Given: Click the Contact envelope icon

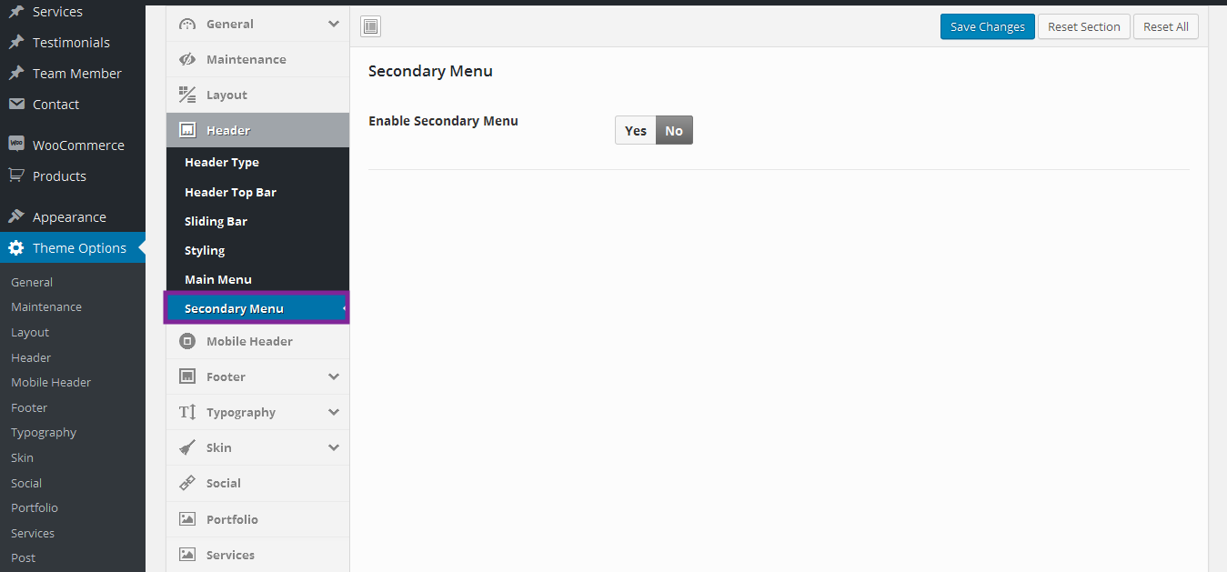Looking at the screenshot, I should tap(15, 104).
